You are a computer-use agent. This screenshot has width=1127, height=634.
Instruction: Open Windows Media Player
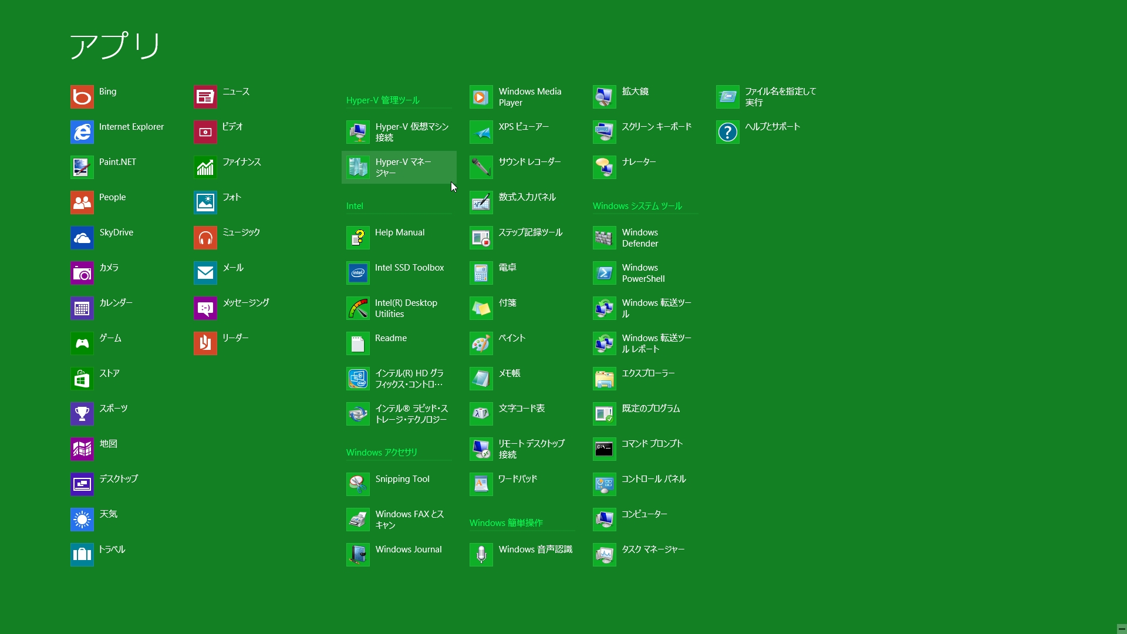481,97
